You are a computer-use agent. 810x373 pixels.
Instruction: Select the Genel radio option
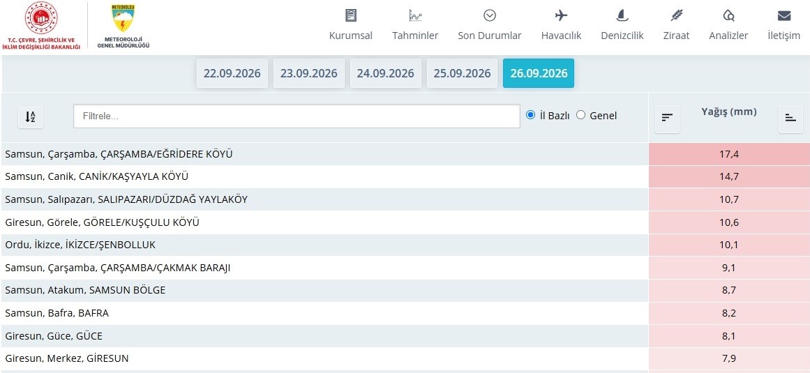[x=580, y=115]
